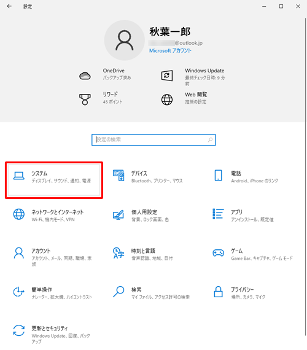Click the 電話 phone icon
307x350 pixels.
218,175
